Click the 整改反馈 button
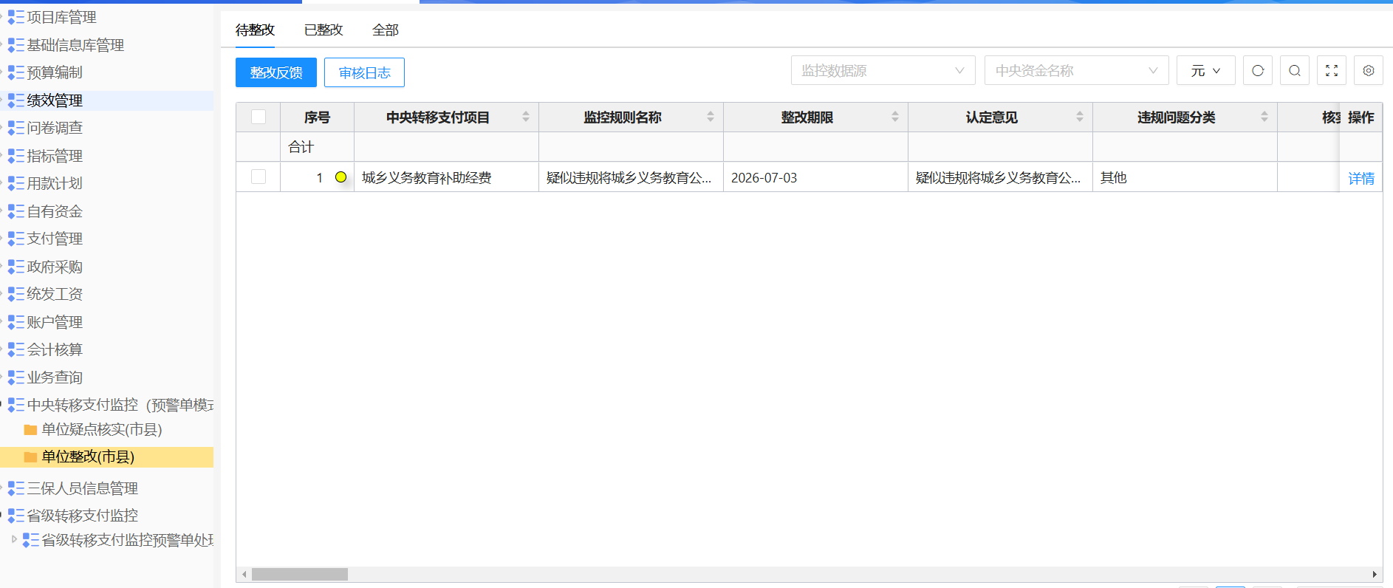 click(276, 72)
